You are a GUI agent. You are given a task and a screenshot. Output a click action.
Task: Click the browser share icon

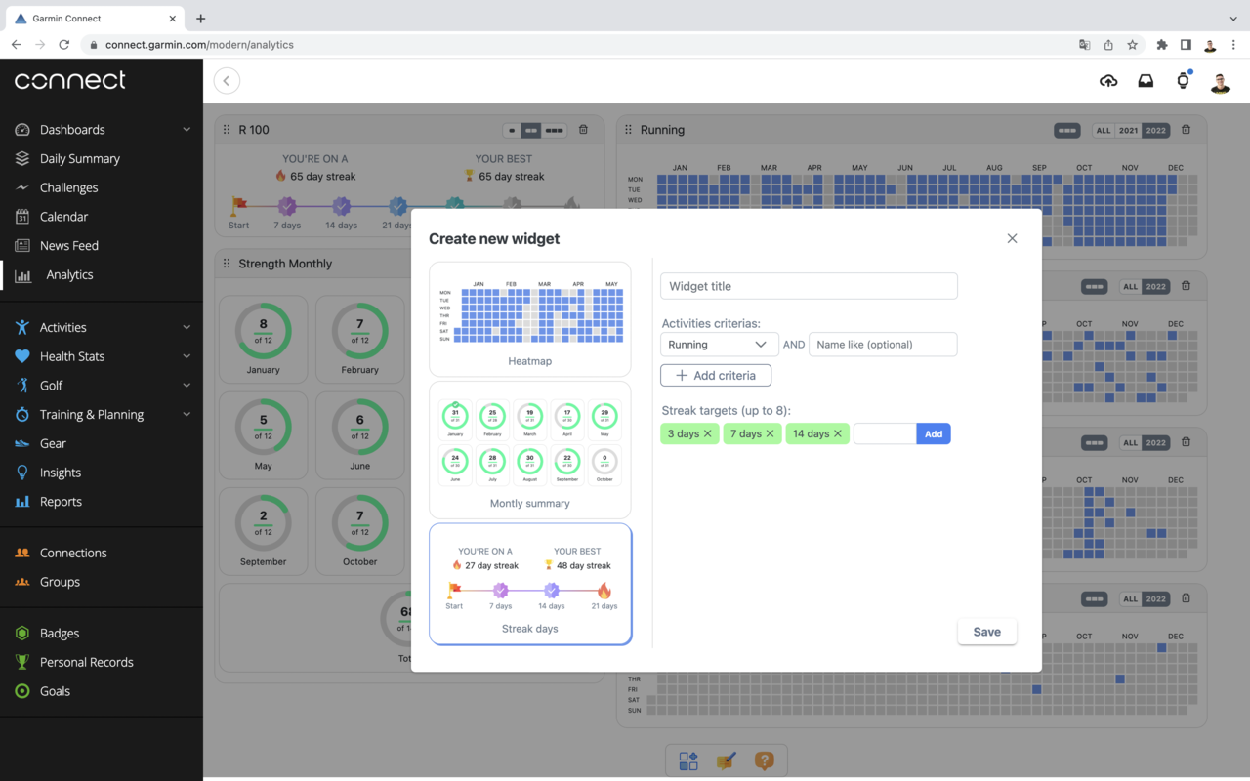1108,45
